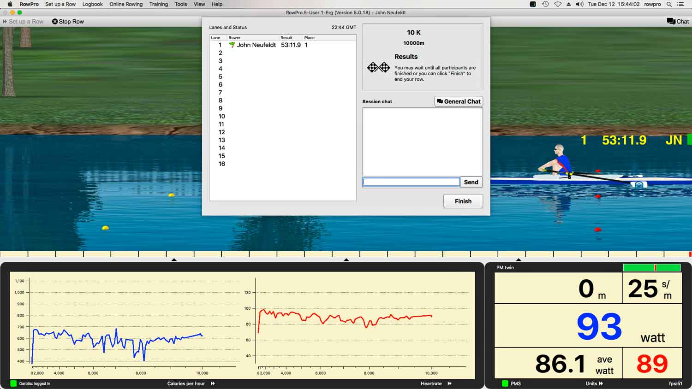The width and height of the screenshot is (692, 389).
Task: Click the Finish button
Action: (x=463, y=201)
